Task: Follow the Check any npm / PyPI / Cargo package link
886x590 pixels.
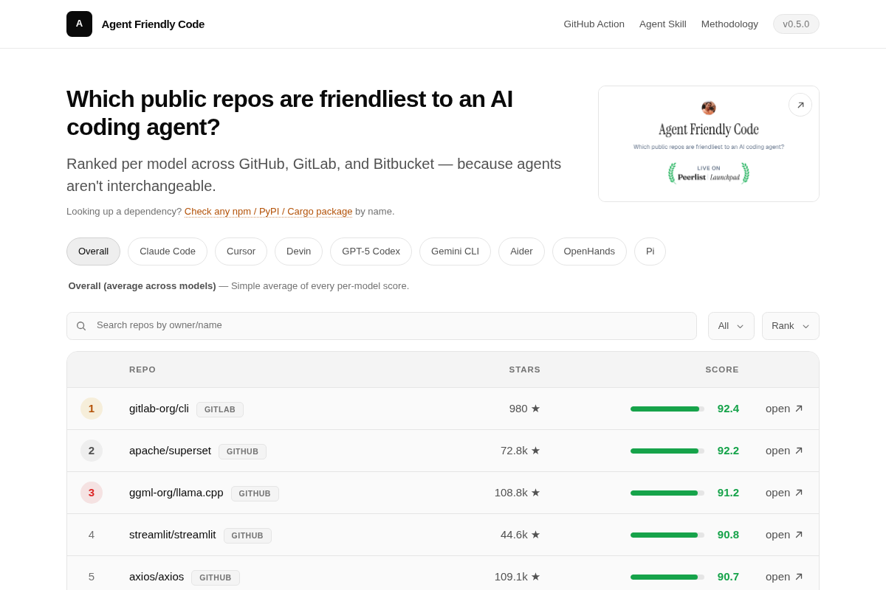Action: click(x=268, y=212)
